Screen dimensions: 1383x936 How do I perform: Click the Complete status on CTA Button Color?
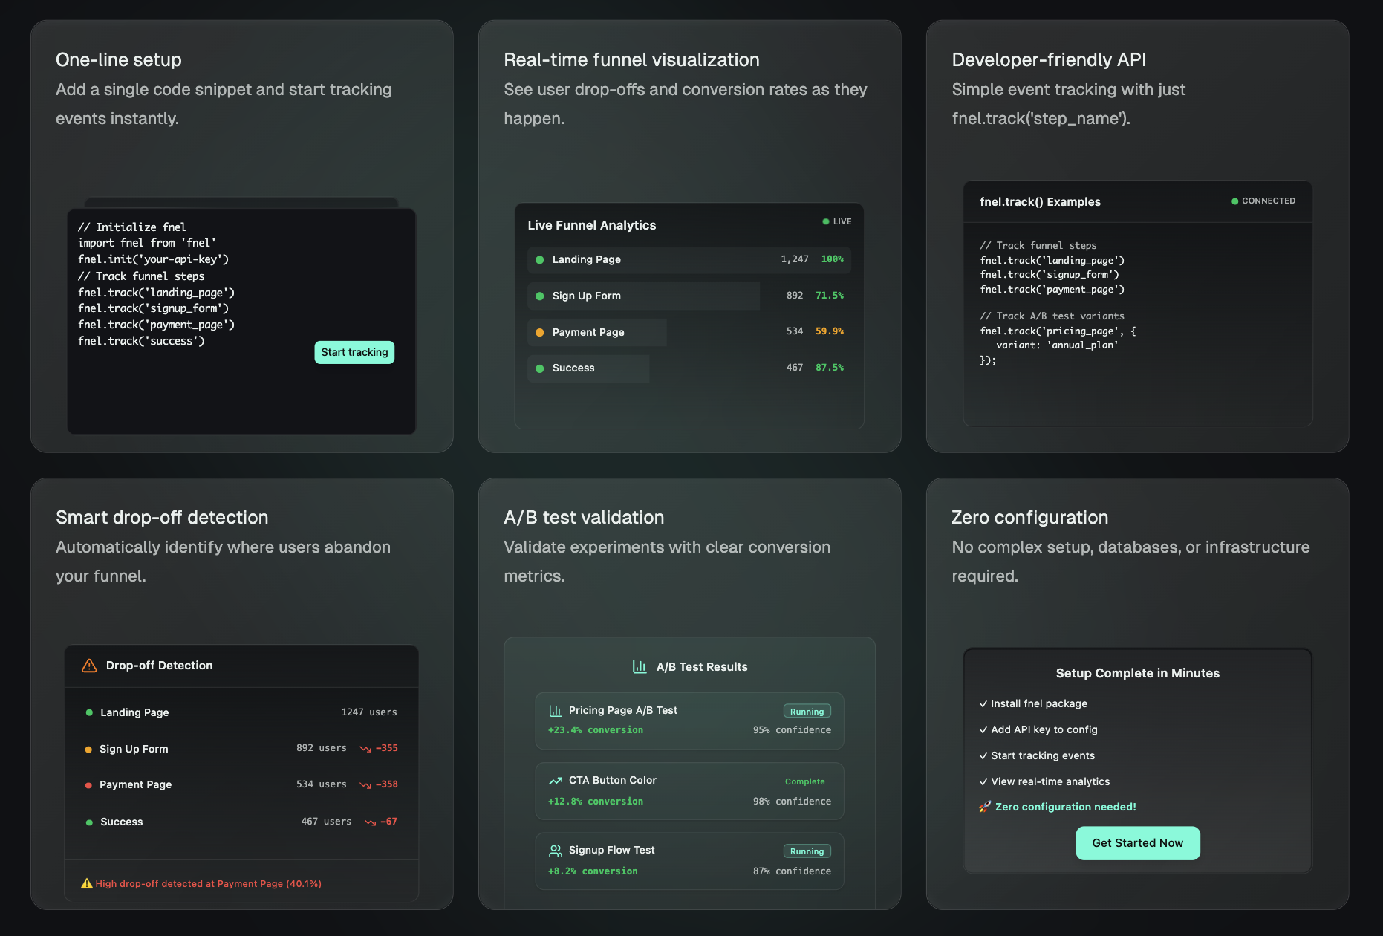point(804,781)
